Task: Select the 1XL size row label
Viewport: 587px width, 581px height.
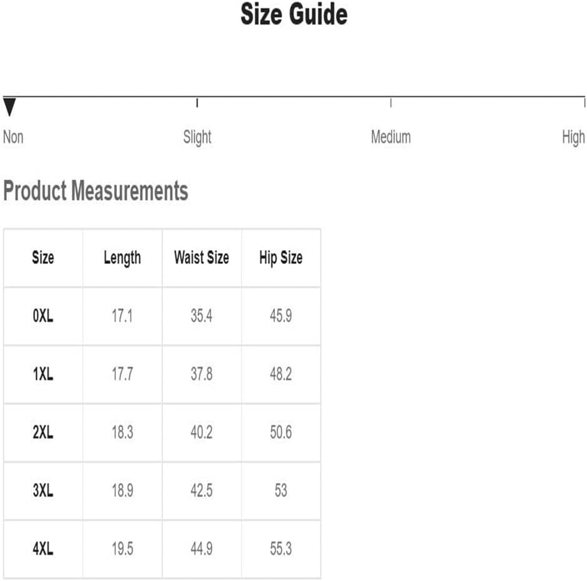Action: tap(43, 374)
